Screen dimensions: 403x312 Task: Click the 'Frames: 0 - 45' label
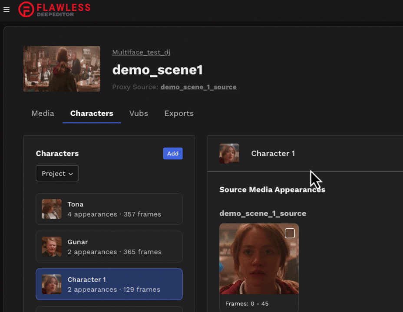click(x=247, y=303)
